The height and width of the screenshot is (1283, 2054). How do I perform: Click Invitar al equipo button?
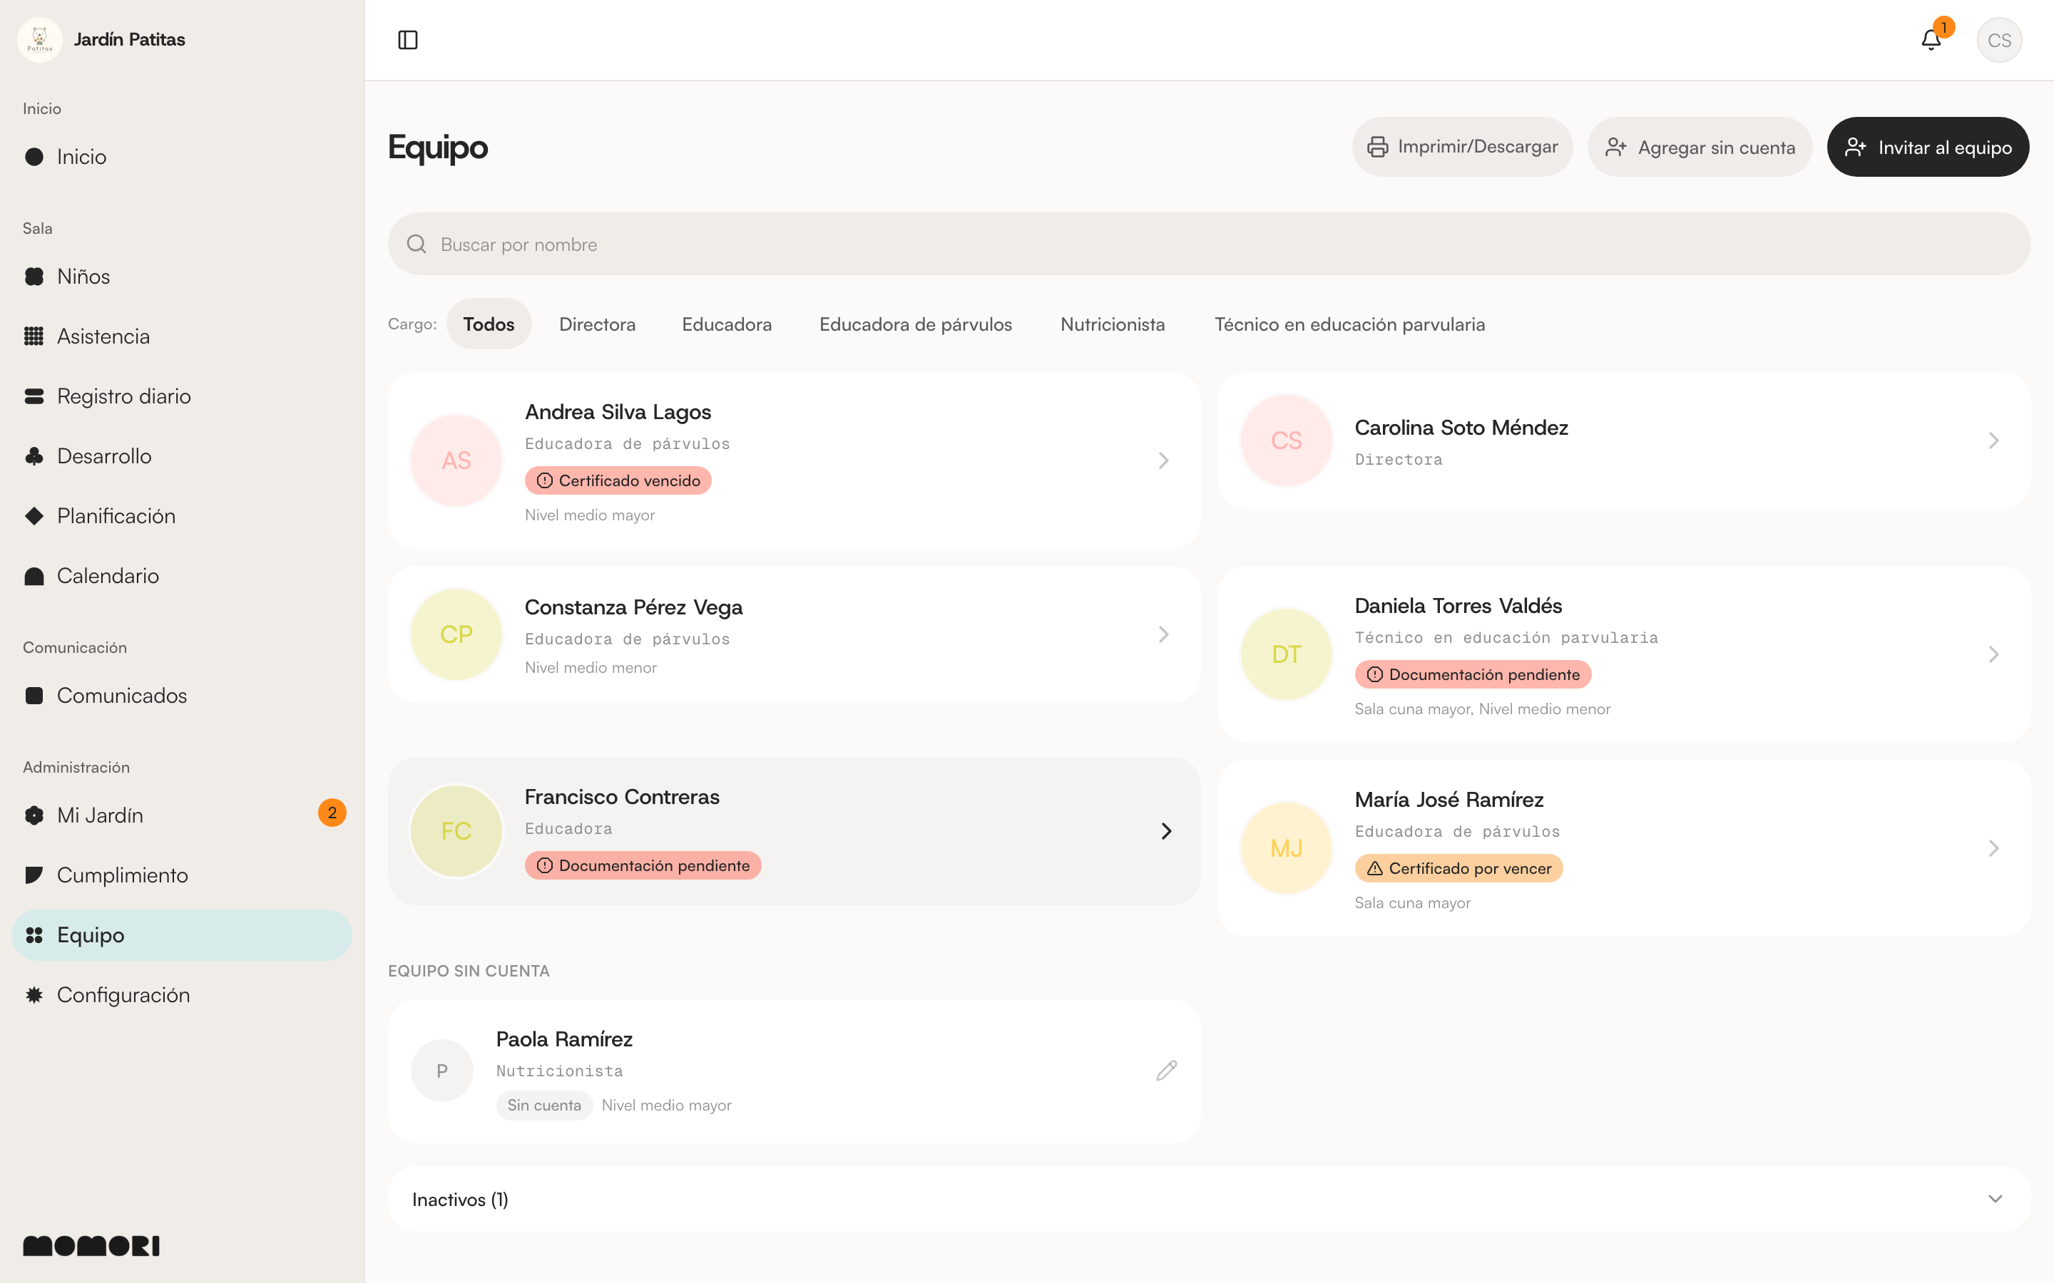1928,147
